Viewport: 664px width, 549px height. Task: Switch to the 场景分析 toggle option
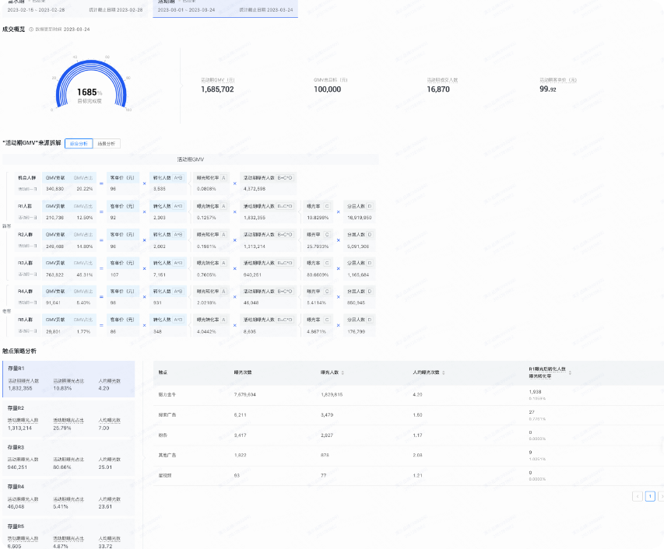click(x=107, y=144)
